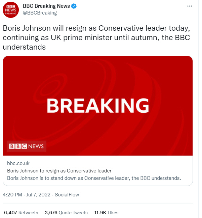The width and height of the screenshot is (202, 218).
Task: Click the blue verified badge
Action: [x=72, y=6]
